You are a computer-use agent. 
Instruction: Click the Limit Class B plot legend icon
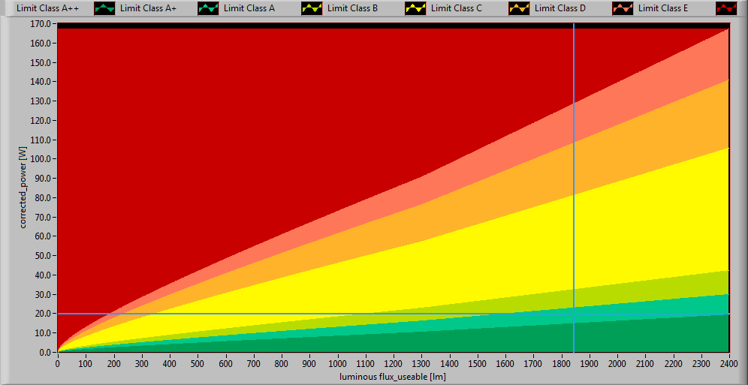[x=415, y=9]
